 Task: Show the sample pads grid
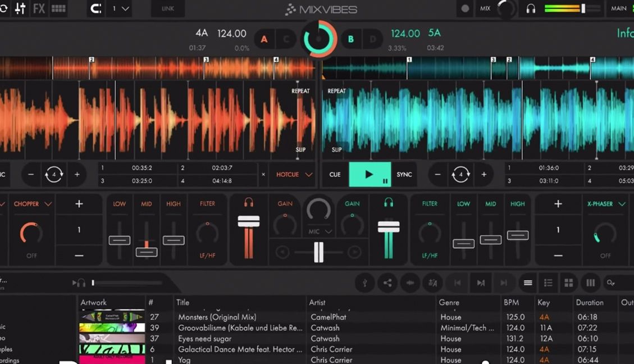tap(58, 8)
